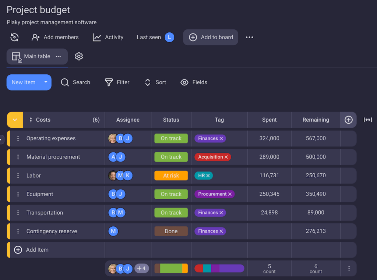Click the board settings gear icon
Screen dimensions: 377x280
pyautogui.click(x=79, y=56)
